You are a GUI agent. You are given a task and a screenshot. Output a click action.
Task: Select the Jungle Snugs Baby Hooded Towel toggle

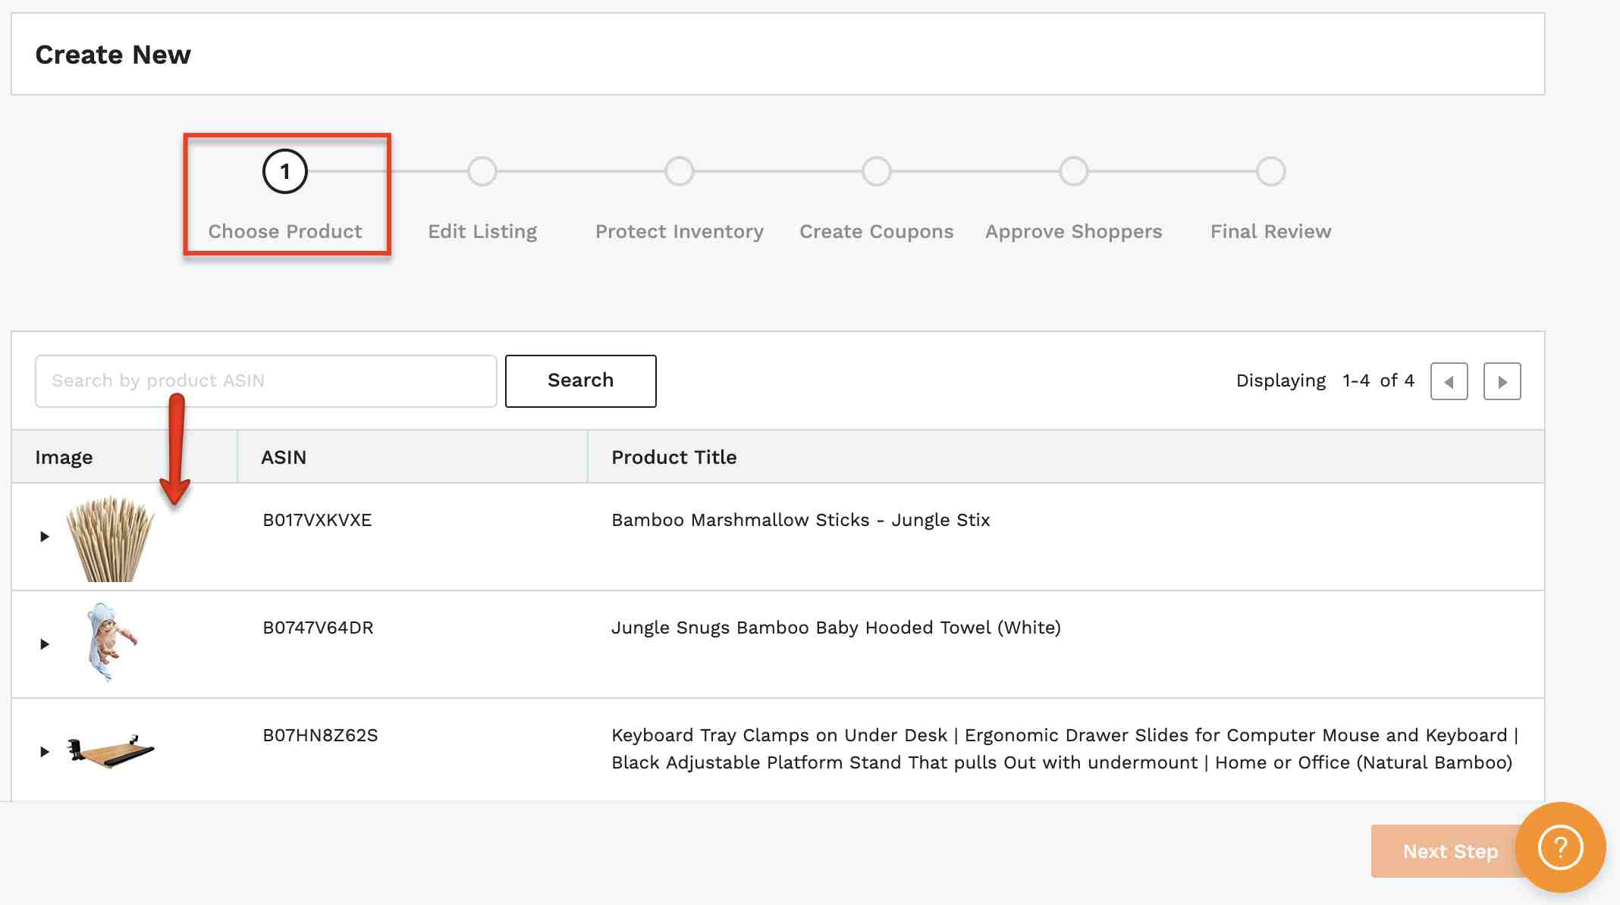pyautogui.click(x=42, y=645)
